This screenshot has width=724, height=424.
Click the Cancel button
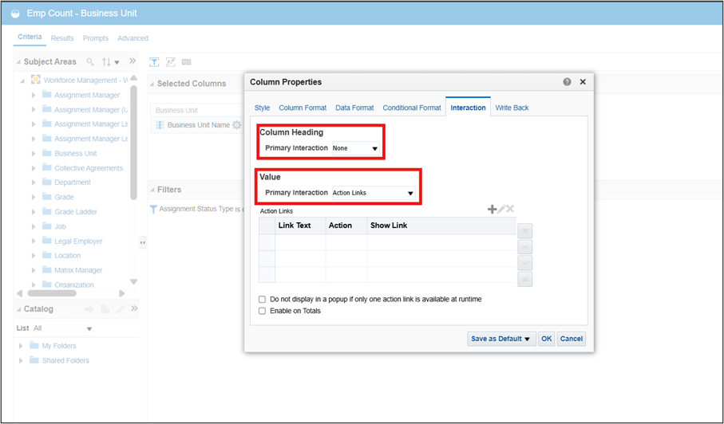(x=571, y=339)
